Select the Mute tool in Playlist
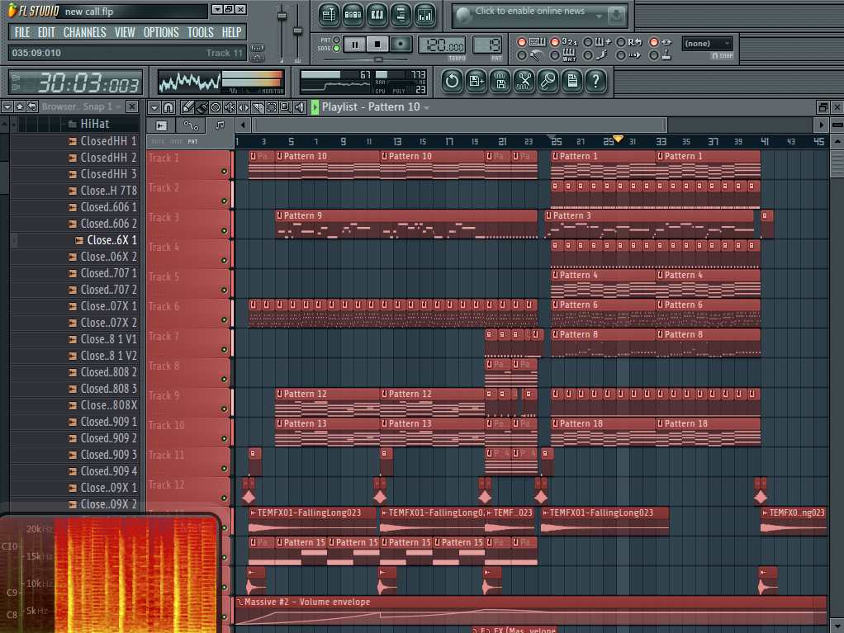 [x=230, y=107]
